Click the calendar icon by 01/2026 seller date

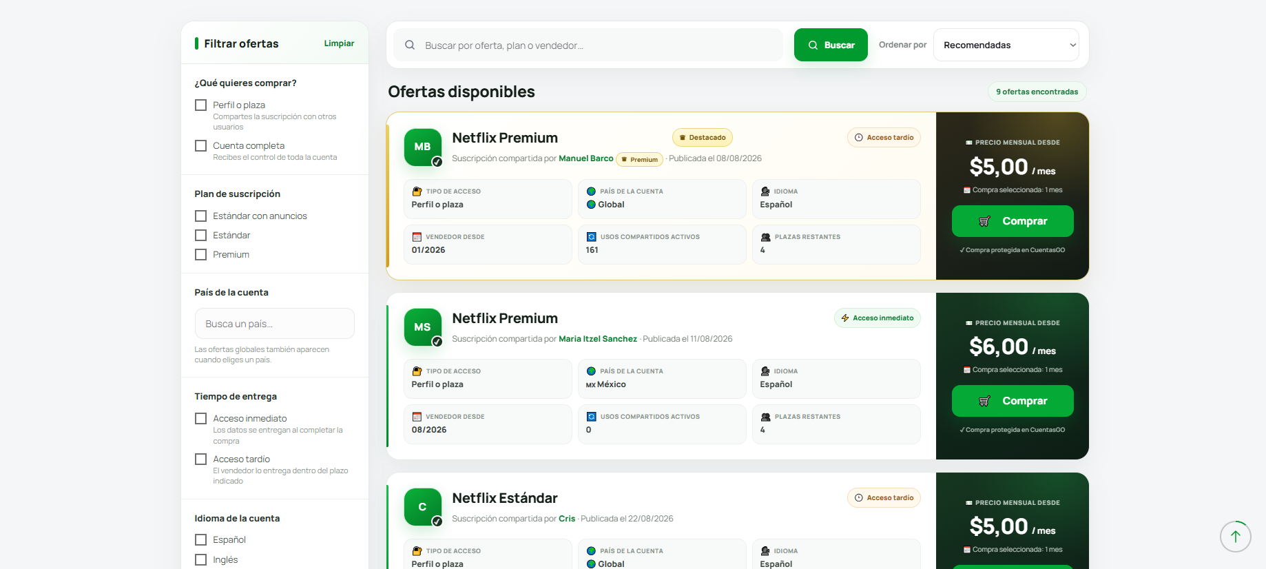pyautogui.click(x=417, y=237)
